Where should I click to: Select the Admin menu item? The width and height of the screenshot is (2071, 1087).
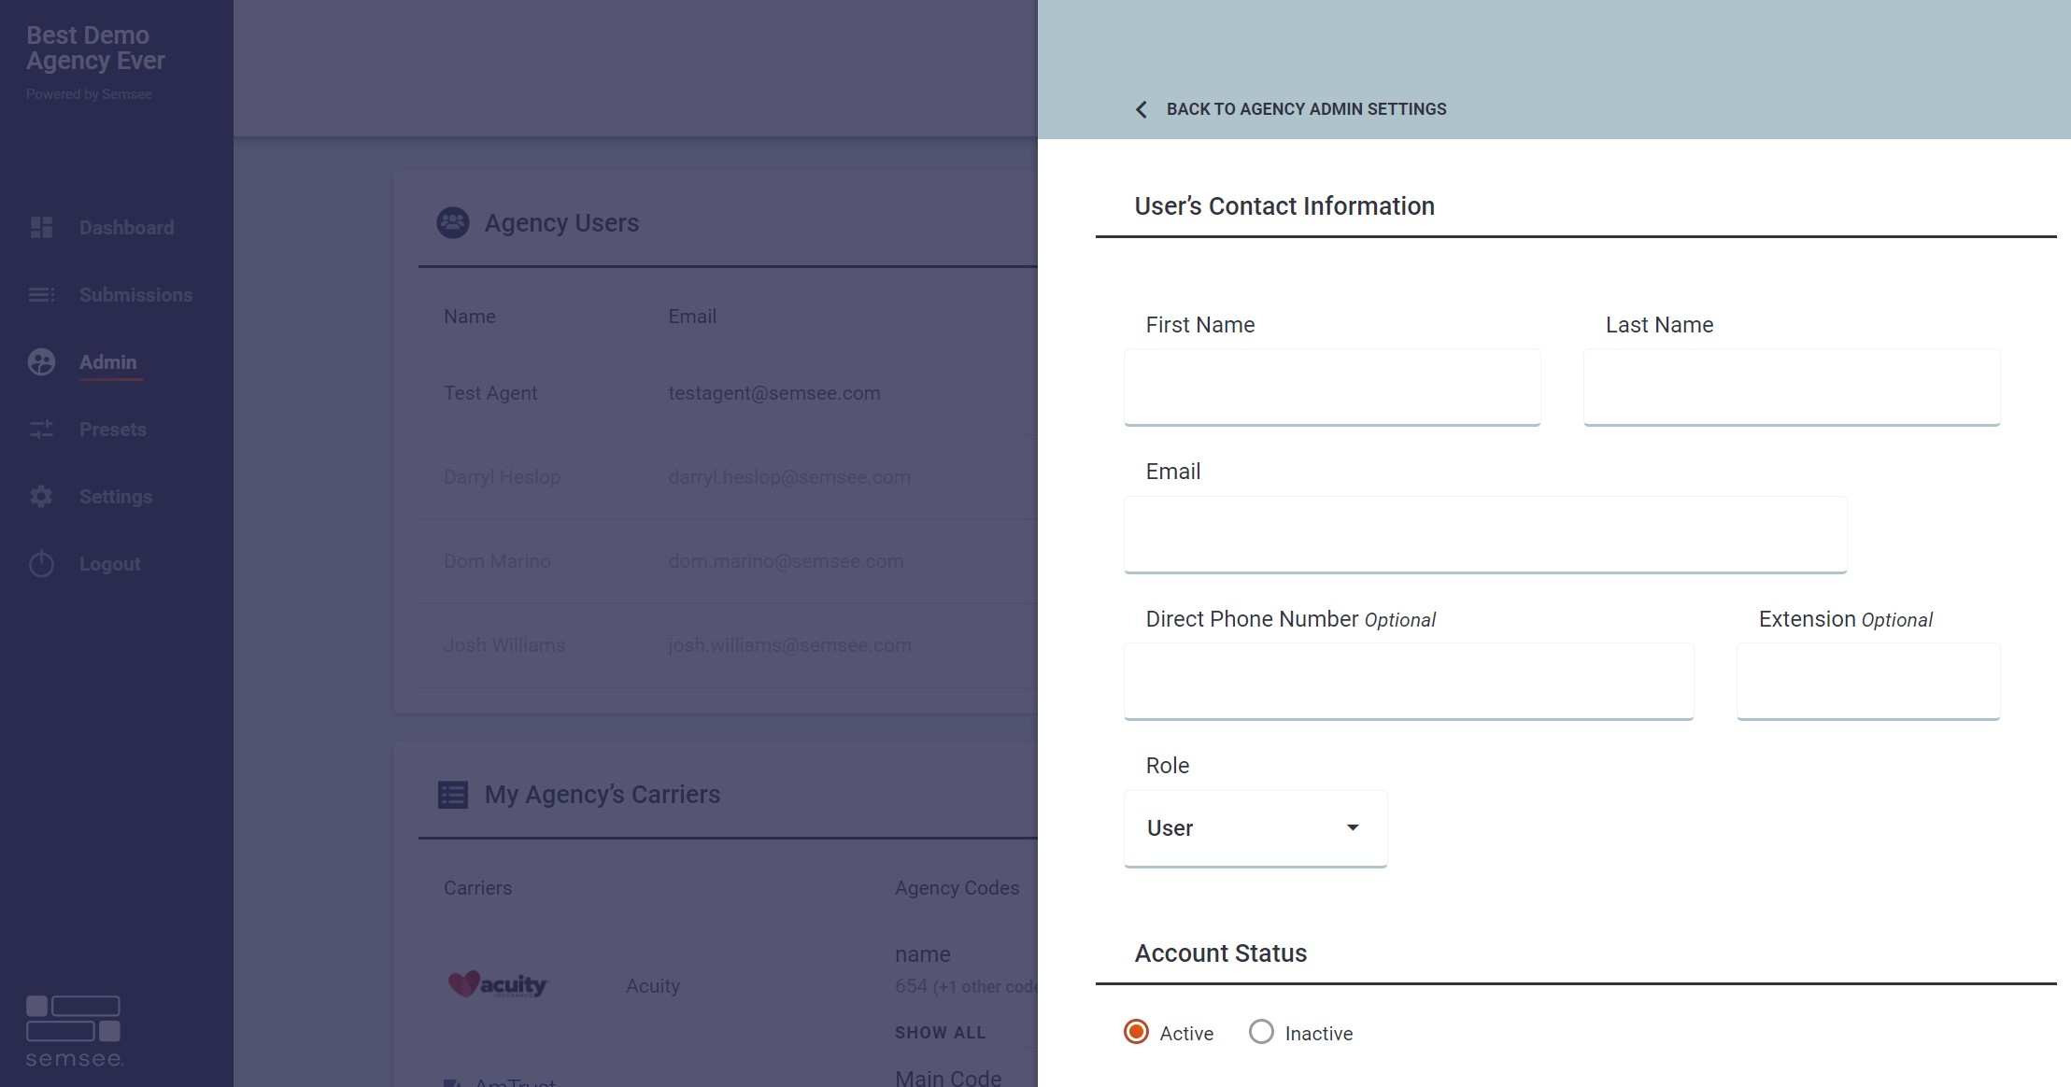(x=107, y=362)
